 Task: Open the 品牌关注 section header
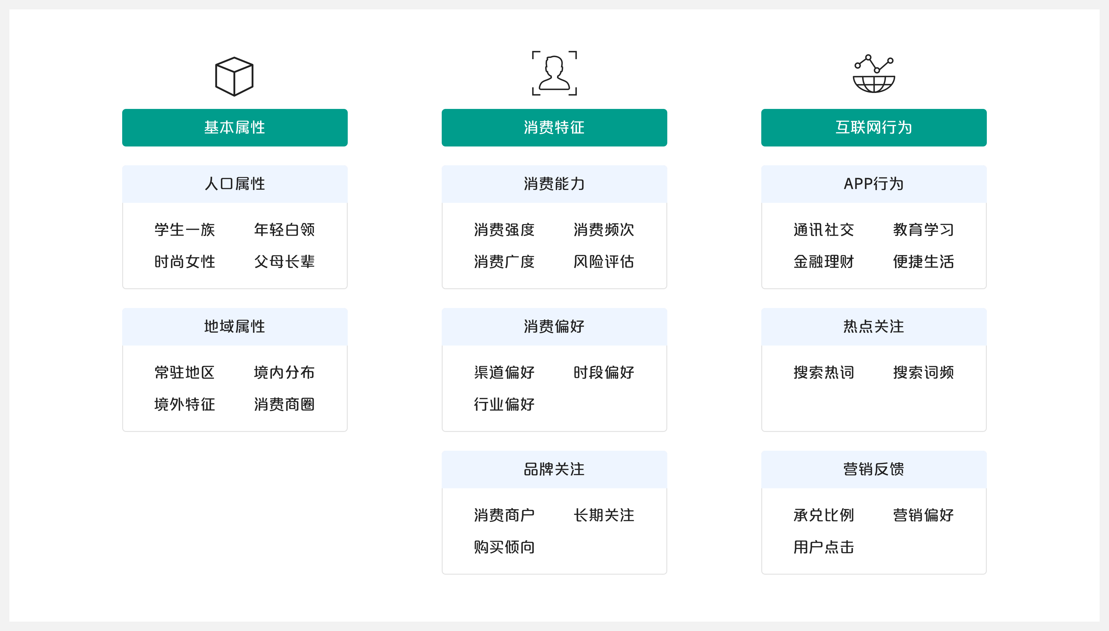click(x=554, y=469)
